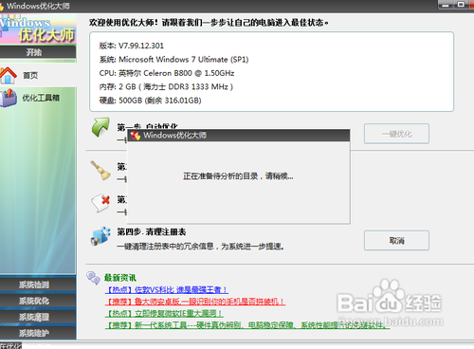
Task: Click the 正在准备待分析的目录 dialog message
Action: [238, 176]
